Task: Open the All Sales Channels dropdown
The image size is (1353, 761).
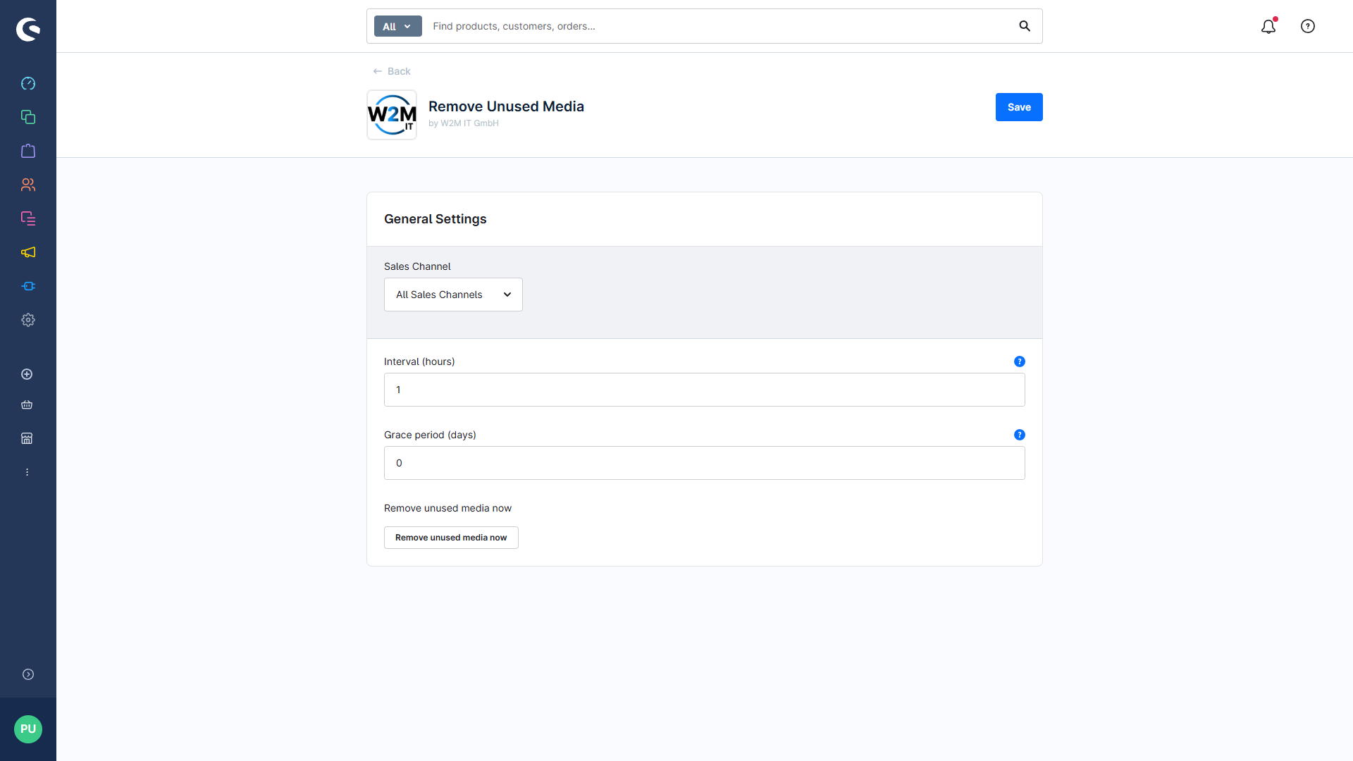Action: [x=453, y=295]
